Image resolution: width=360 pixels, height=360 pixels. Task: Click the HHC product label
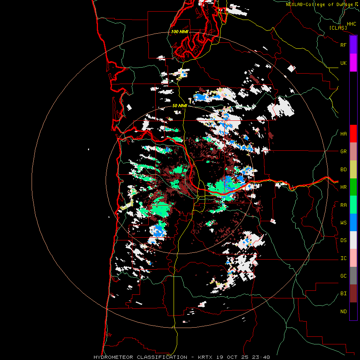(352, 24)
